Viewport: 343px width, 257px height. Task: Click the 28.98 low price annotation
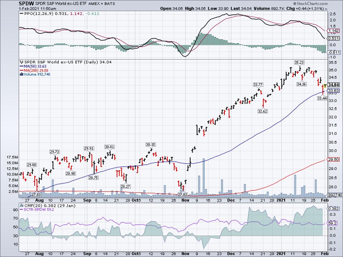coord(71,173)
